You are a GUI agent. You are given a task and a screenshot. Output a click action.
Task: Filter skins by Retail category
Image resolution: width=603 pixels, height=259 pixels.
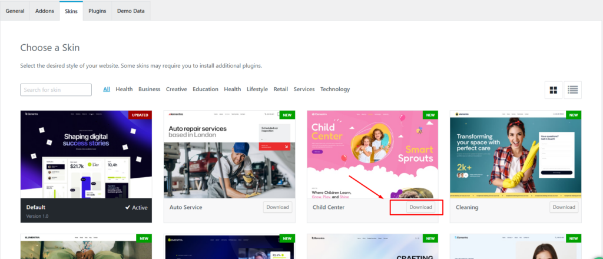[x=281, y=89]
